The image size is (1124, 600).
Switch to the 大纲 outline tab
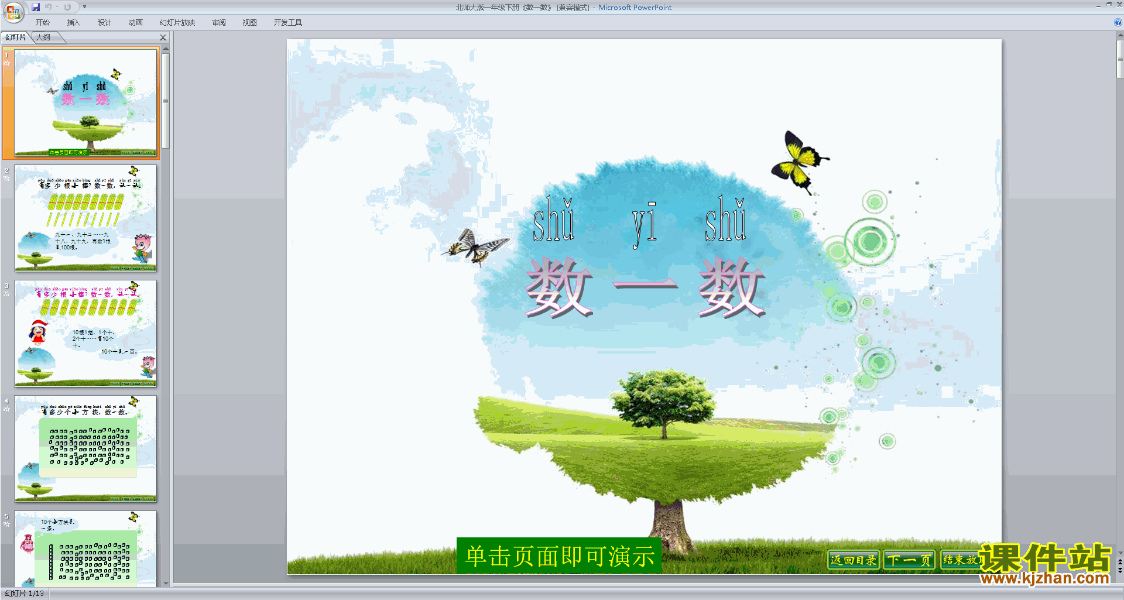[x=43, y=37]
